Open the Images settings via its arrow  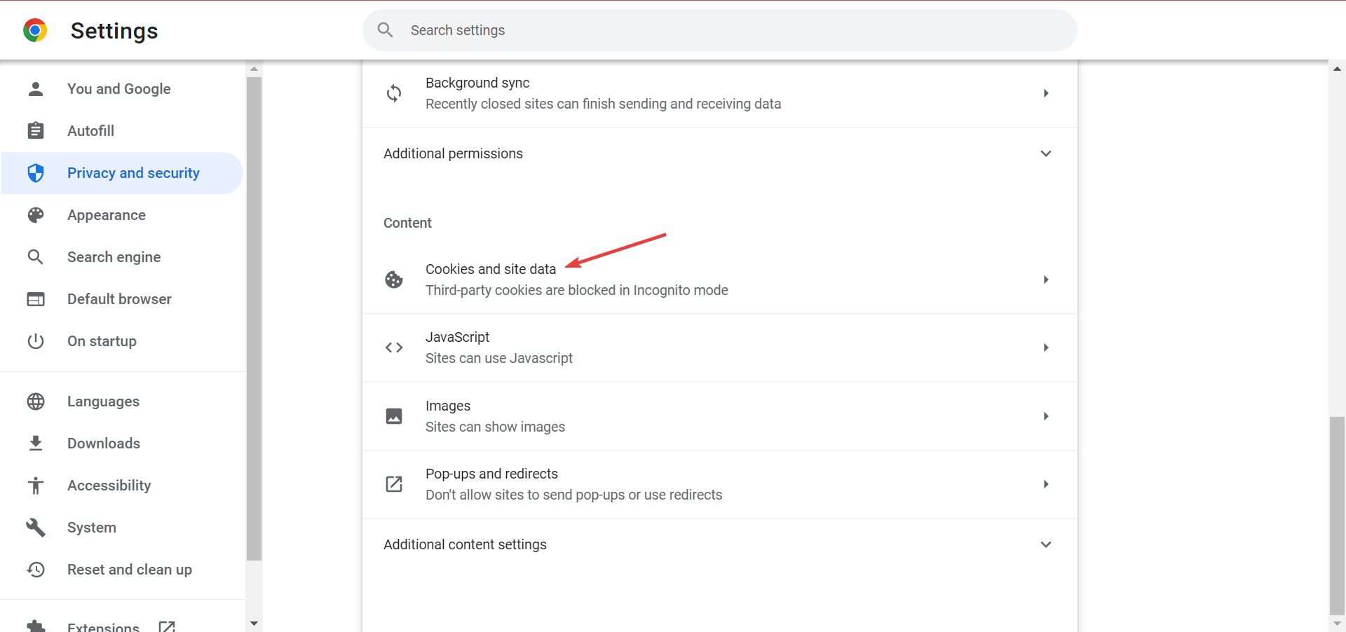(x=1045, y=415)
